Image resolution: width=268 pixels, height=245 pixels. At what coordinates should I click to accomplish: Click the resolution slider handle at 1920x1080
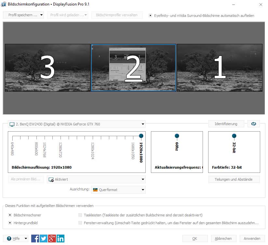(141, 136)
